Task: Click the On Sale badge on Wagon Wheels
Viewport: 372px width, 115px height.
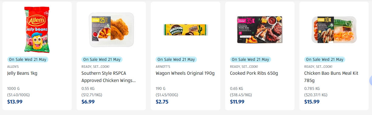Action: (x=176, y=59)
